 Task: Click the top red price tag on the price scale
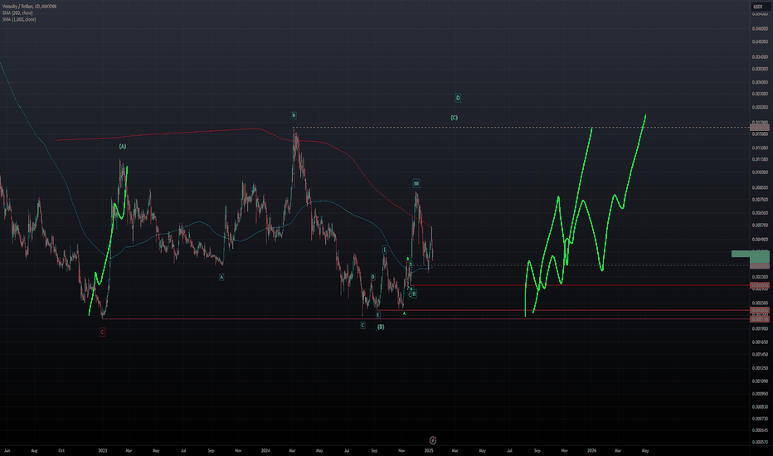click(759, 285)
